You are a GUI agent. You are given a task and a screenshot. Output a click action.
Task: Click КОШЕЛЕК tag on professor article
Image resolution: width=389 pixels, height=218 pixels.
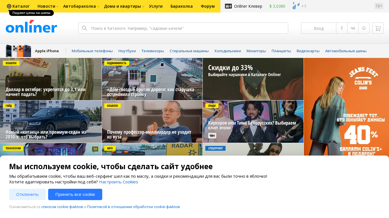[112, 106]
